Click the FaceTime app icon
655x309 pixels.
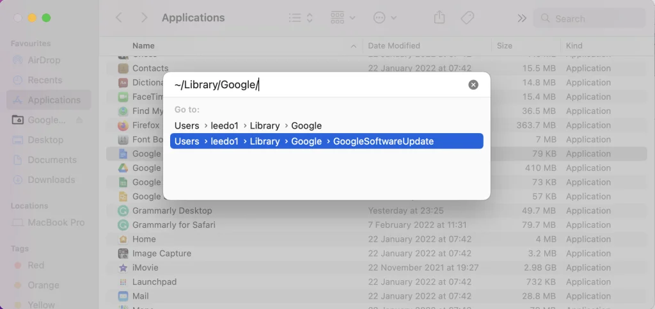tap(123, 97)
